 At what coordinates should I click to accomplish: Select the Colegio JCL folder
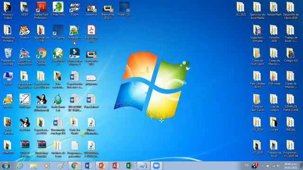pyautogui.click(x=291, y=55)
